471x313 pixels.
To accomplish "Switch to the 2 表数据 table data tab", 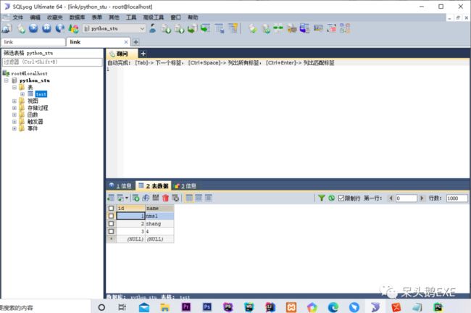I will pos(154,186).
